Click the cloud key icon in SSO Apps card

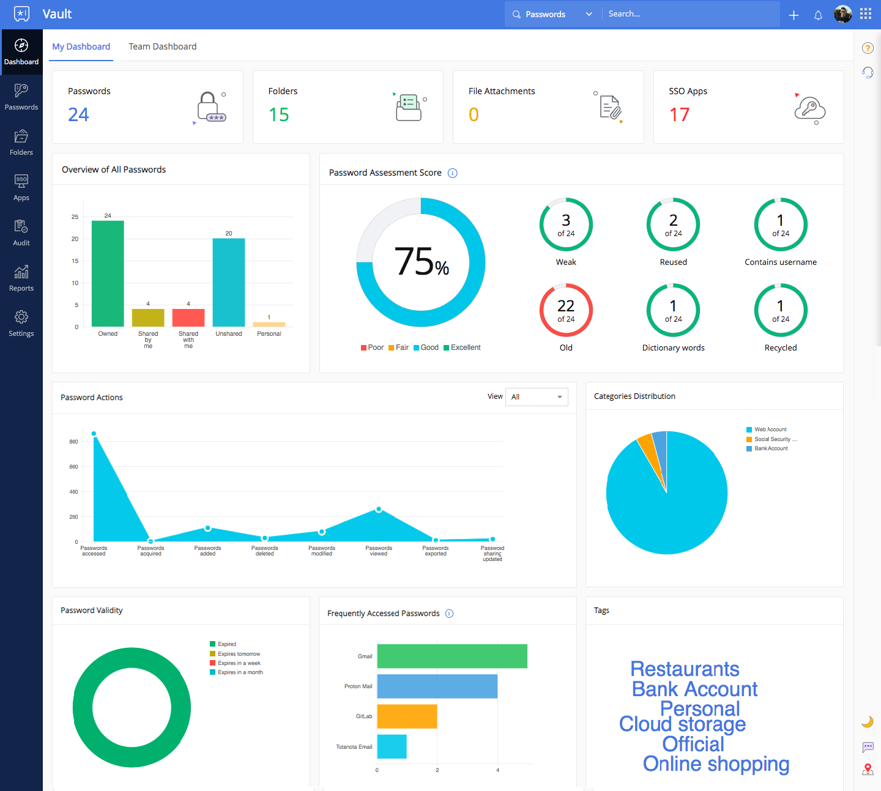click(809, 109)
